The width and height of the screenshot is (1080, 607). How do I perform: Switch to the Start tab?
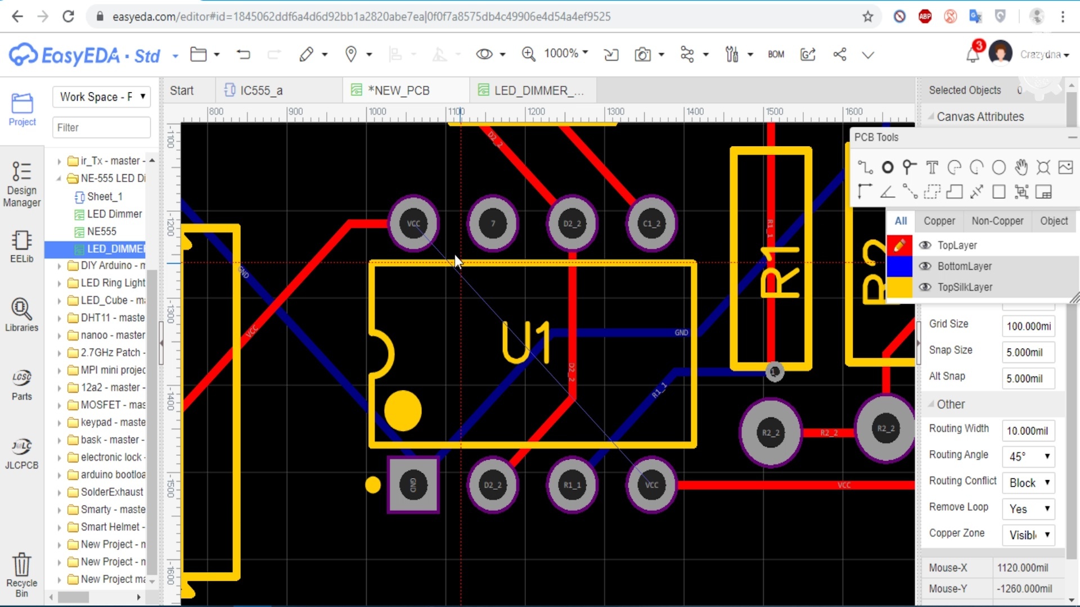pos(182,90)
